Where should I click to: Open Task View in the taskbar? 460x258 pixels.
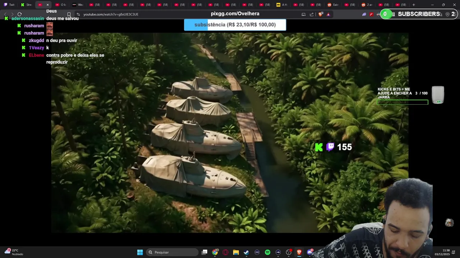[x=204, y=252]
